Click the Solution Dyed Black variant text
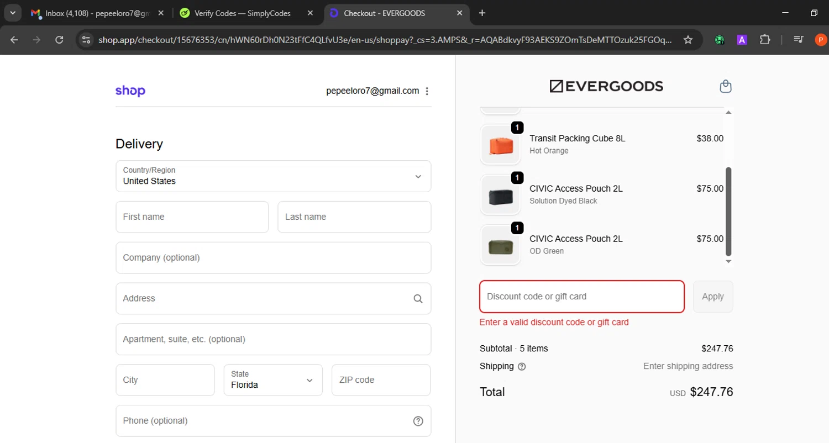 (563, 201)
